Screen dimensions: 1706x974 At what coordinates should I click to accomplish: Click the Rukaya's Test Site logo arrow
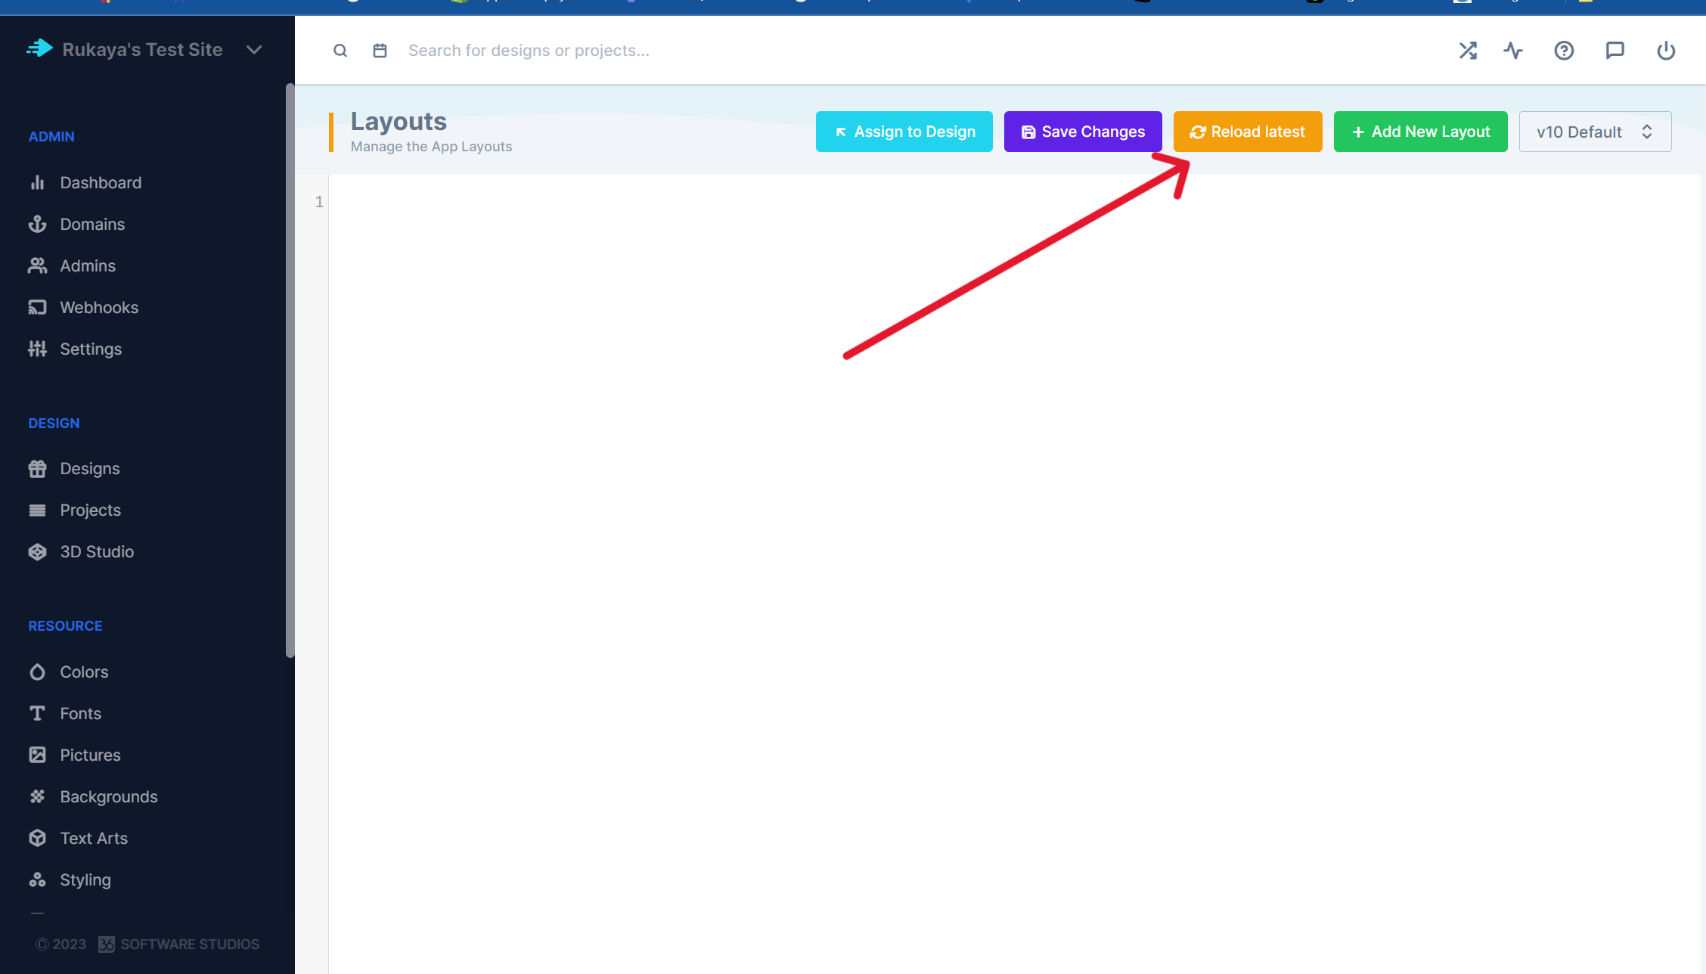click(x=39, y=49)
